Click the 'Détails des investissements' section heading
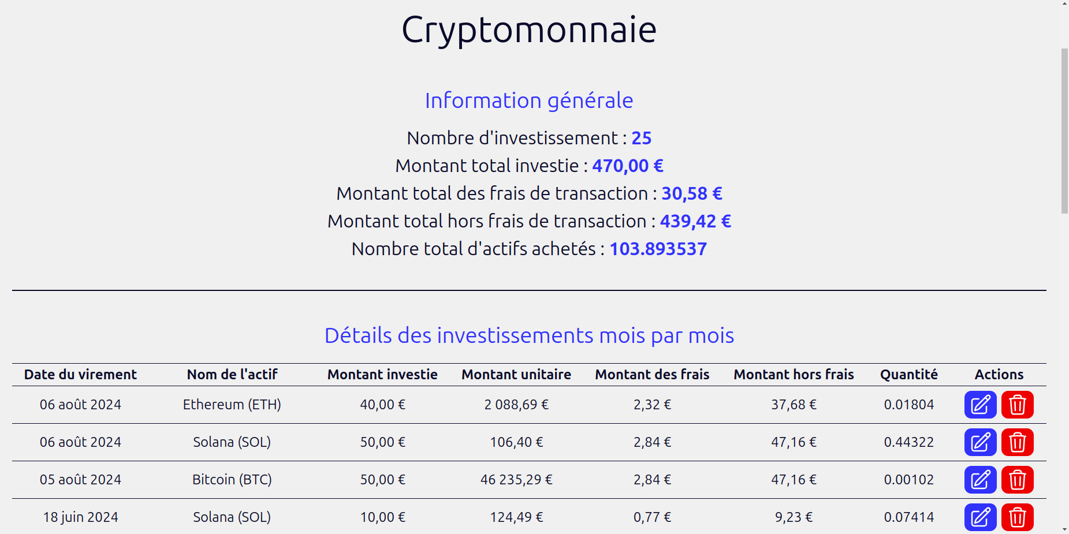The image size is (1069, 534). pyautogui.click(x=529, y=335)
